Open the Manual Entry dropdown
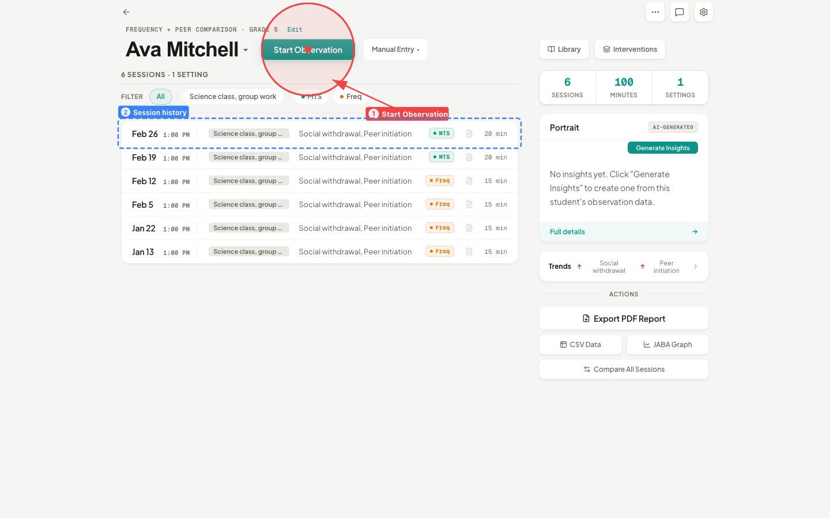This screenshot has height=518, width=830. tap(395, 49)
